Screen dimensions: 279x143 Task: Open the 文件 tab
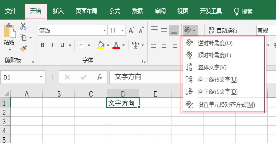pos(11,11)
